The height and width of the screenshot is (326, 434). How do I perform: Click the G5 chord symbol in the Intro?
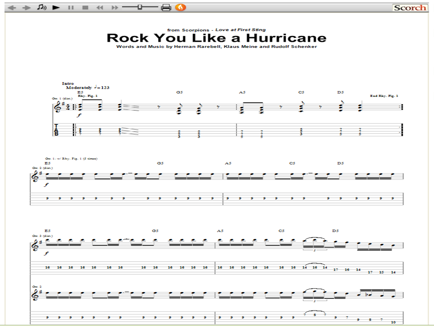click(x=179, y=92)
